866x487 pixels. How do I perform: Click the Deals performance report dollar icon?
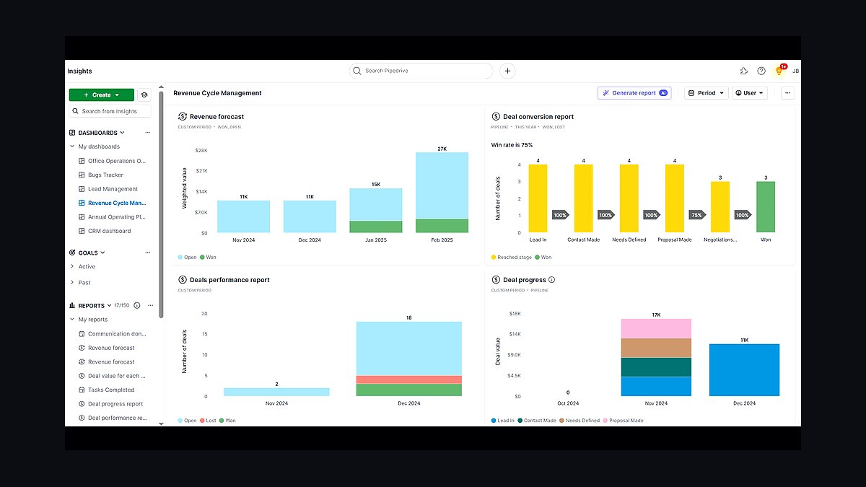pos(183,280)
